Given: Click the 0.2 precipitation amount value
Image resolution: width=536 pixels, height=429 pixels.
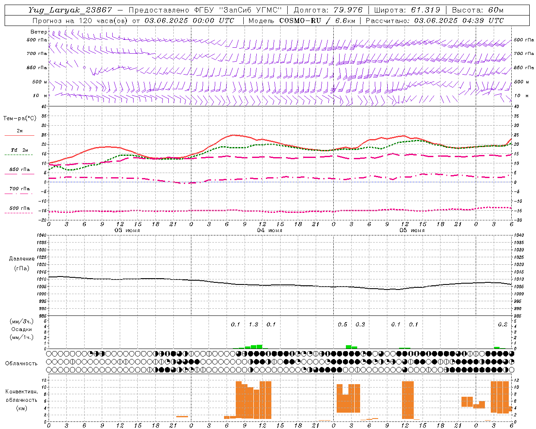Looking at the screenshot, I should coord(502,325).
